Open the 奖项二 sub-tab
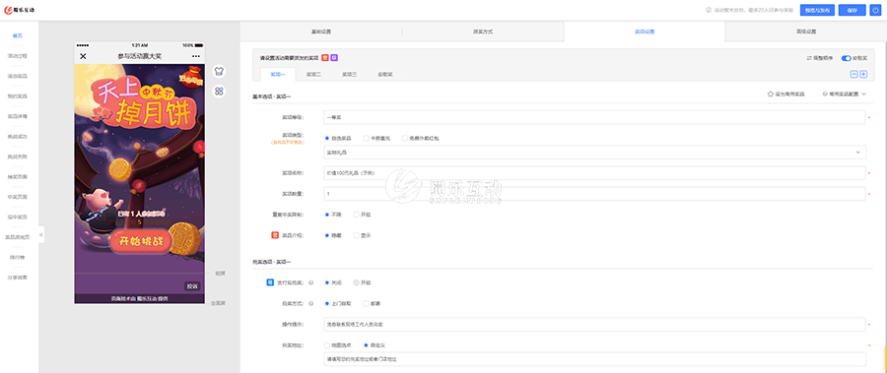Viewport: 887px width, 373px height. point(313,74)
